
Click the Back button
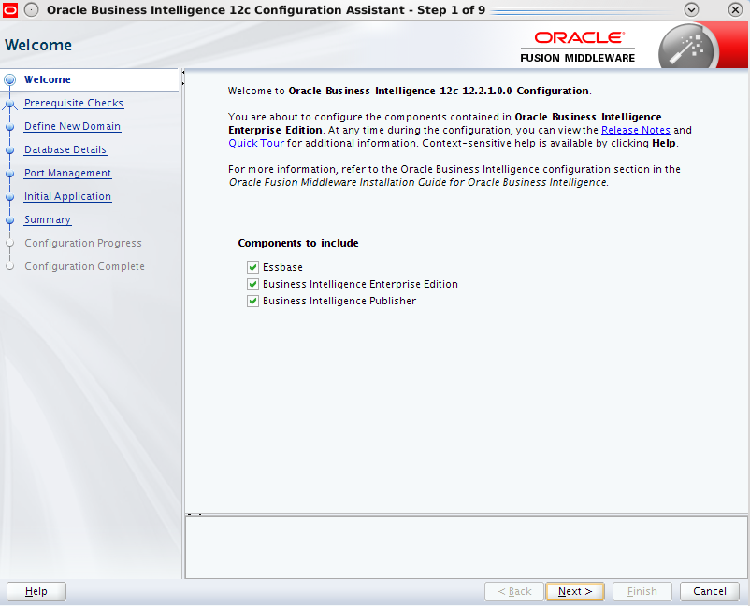click(514, 592)
